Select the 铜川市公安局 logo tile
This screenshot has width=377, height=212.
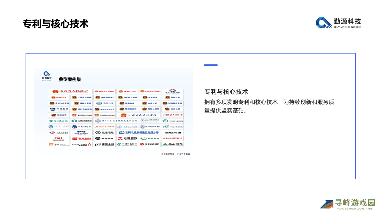tap(82, 109)
